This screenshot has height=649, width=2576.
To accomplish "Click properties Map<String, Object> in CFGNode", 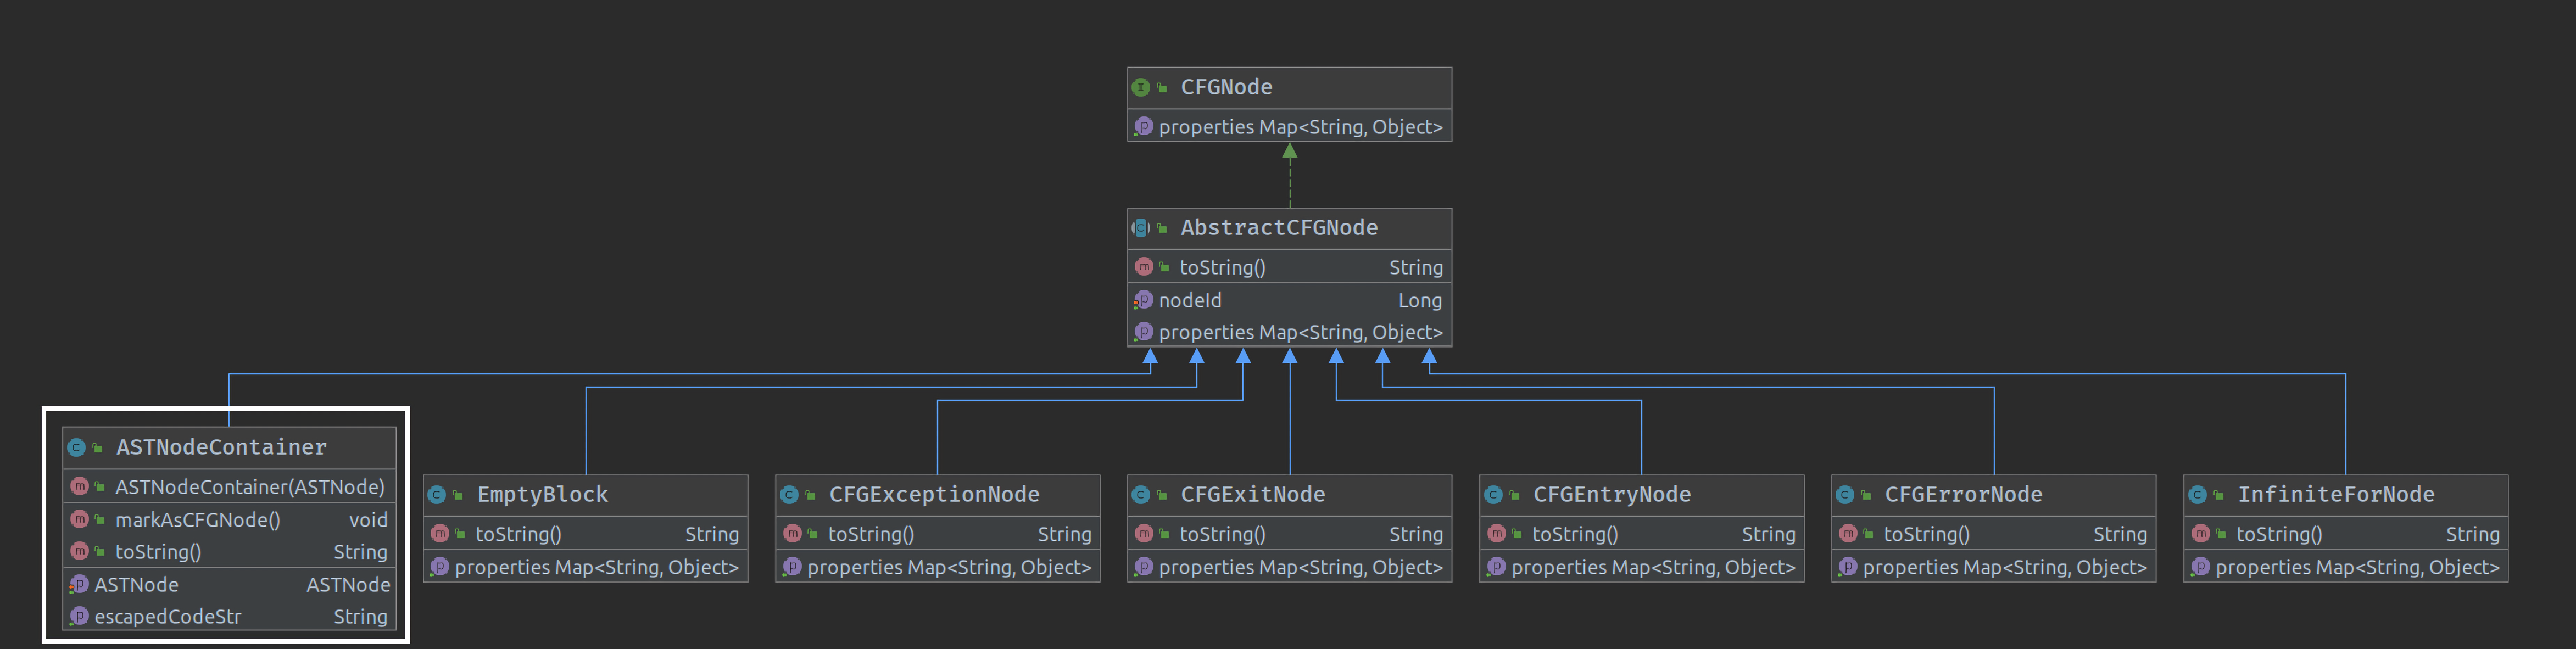I will click(1301, 127).
